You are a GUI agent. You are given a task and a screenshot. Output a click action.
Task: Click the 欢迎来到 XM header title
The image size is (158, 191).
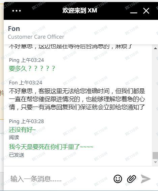(80, 10)
